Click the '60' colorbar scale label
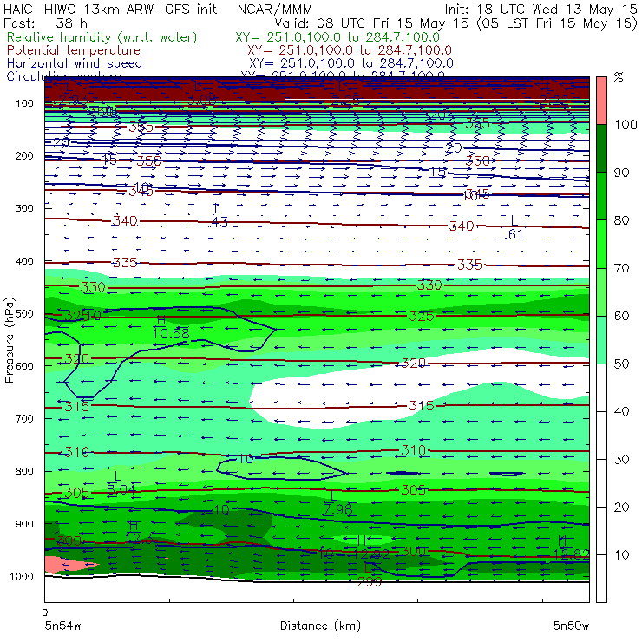The height and width of the screenshot is (642, 642). tap(621, 316)
